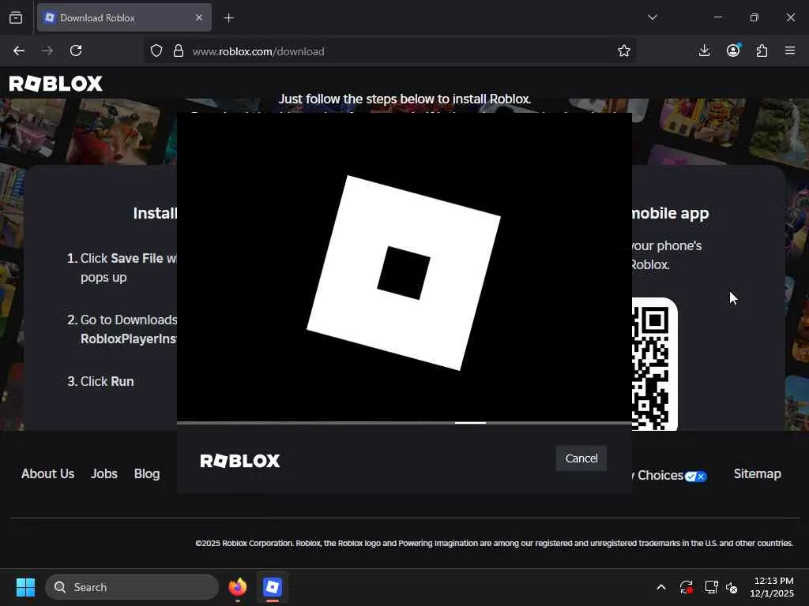Open network status tray icon
Image resolution: width=809 pixels, height=606 pixels.
click(712, 587)
